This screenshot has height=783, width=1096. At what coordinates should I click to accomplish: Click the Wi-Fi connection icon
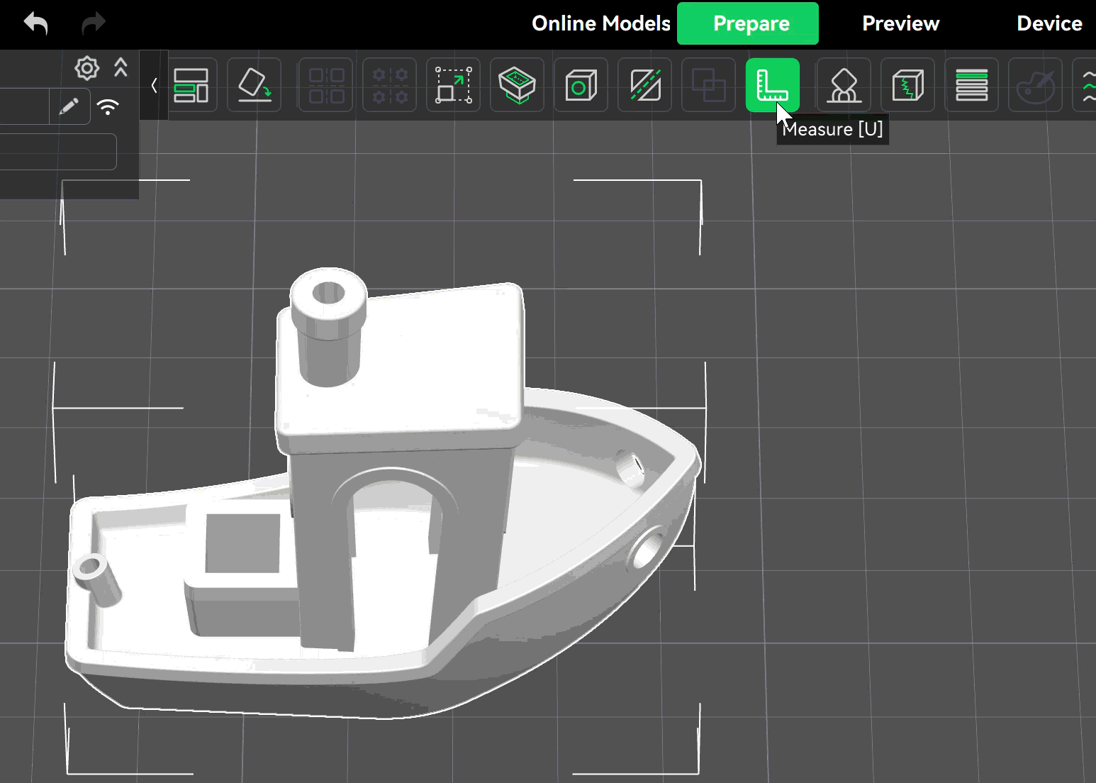click(x=108, y=107)
